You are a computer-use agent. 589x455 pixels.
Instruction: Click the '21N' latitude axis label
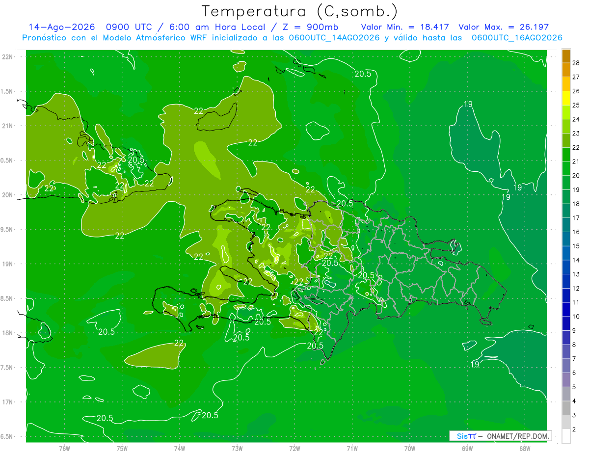7,126
